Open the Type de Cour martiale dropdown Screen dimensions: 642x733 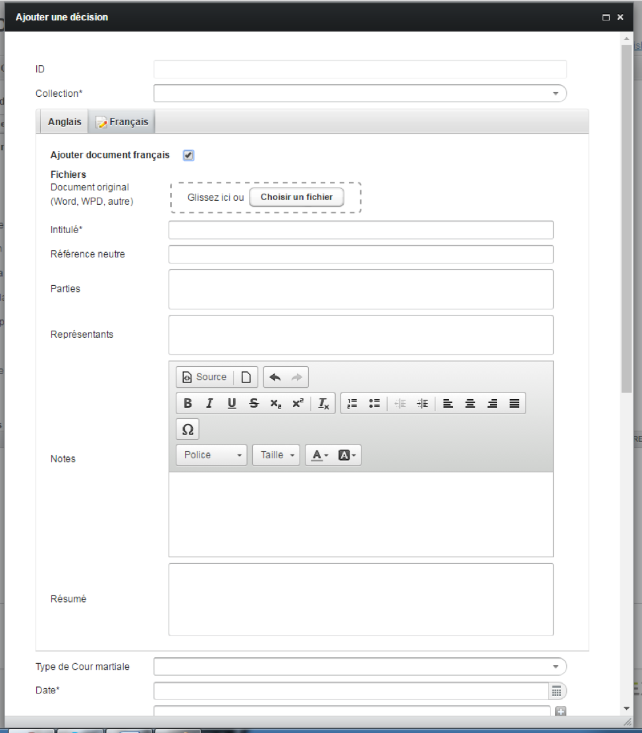(x=556, y=666)
